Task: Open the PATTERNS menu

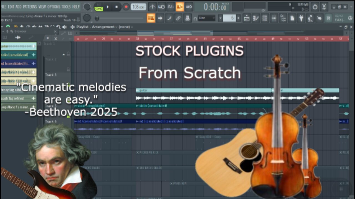Action: tap(30, 6)
